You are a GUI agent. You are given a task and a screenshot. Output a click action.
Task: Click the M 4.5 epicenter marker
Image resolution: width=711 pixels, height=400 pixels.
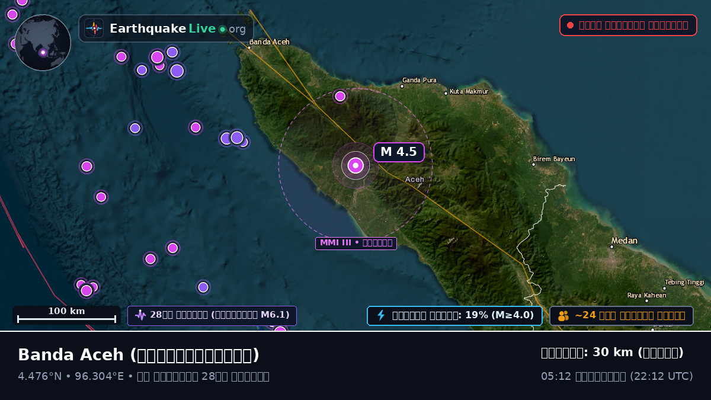pyautogui.click(x=355, y=165)
